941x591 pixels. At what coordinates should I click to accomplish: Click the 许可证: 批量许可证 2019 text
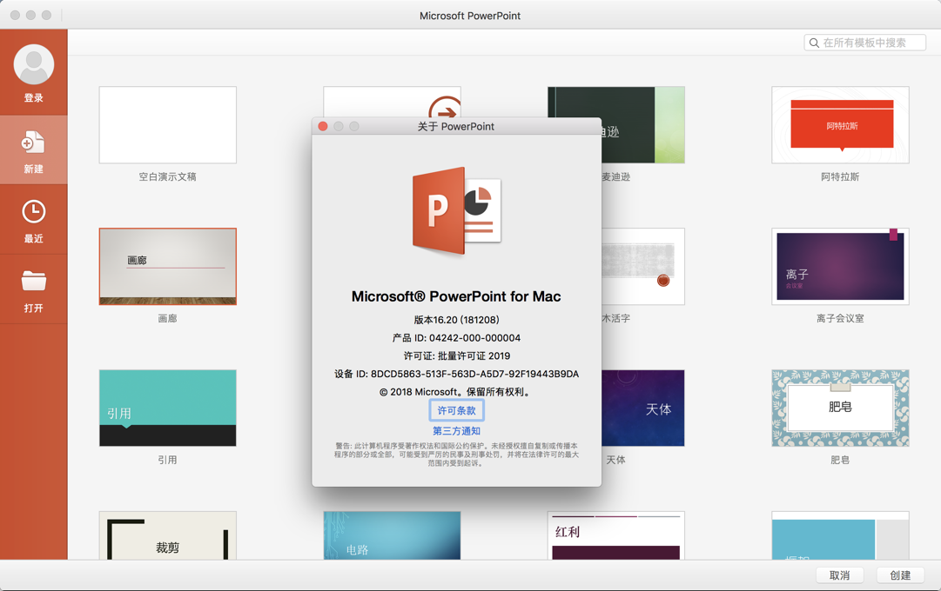457,355
